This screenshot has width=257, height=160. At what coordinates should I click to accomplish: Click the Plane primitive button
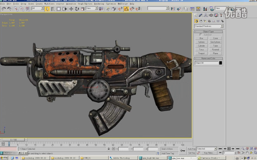tap(216, 53)
